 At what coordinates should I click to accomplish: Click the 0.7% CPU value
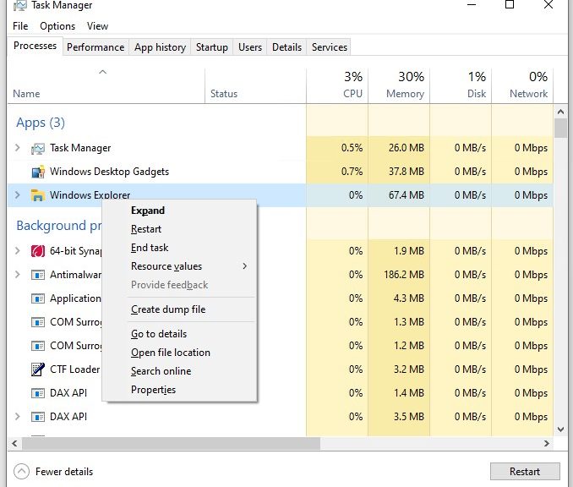point(352,172)
